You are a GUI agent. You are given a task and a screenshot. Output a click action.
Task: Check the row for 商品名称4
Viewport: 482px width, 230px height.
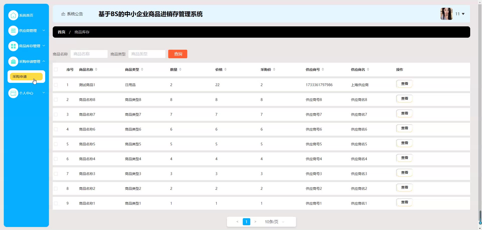pos(56,159)
